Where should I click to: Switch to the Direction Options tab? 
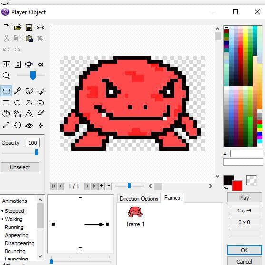click(139, 199)
